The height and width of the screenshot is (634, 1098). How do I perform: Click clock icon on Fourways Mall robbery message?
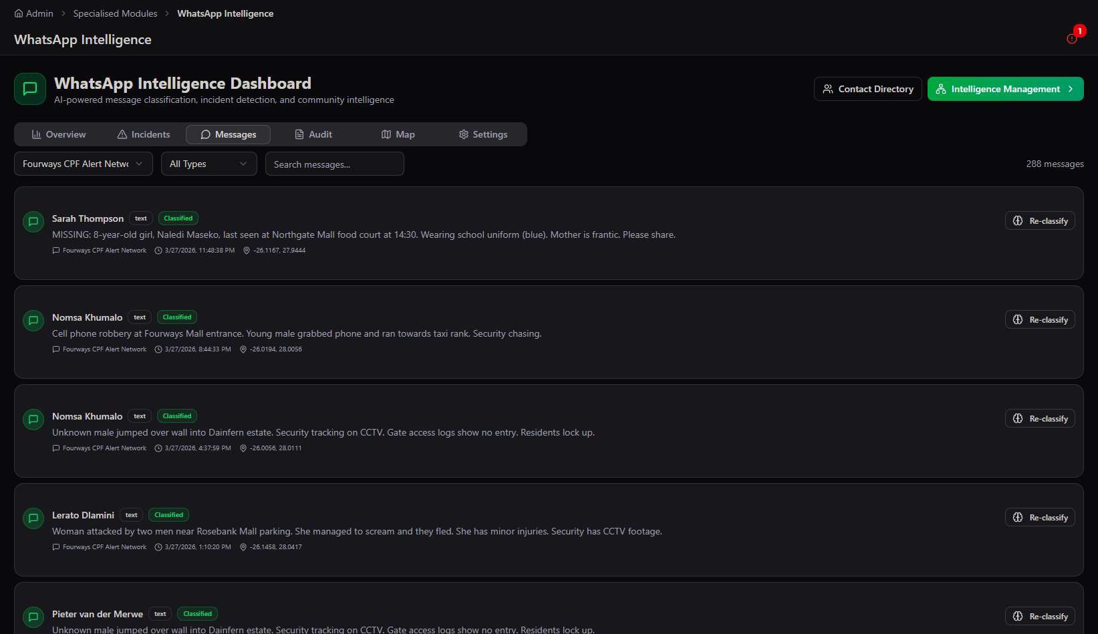pos(158,349)
